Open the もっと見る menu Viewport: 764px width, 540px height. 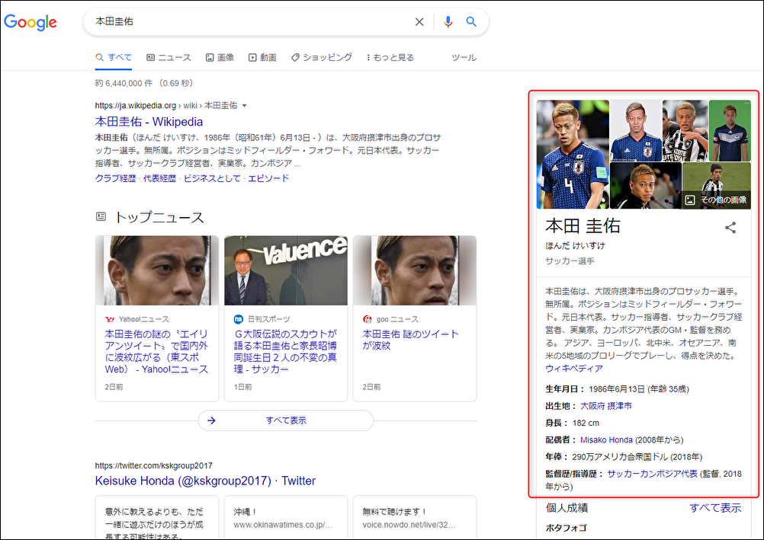(x=390, y=57)
